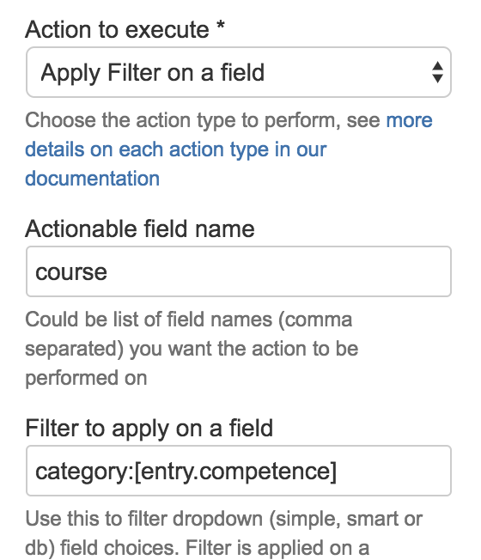Open the 'documentation' link

(x=92, y=178)
